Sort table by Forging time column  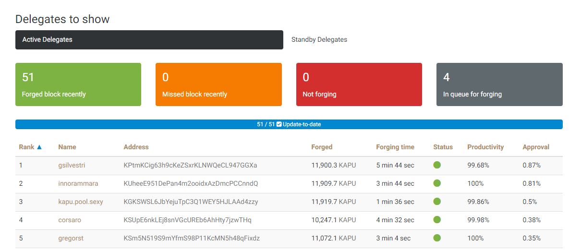(395, 147)
